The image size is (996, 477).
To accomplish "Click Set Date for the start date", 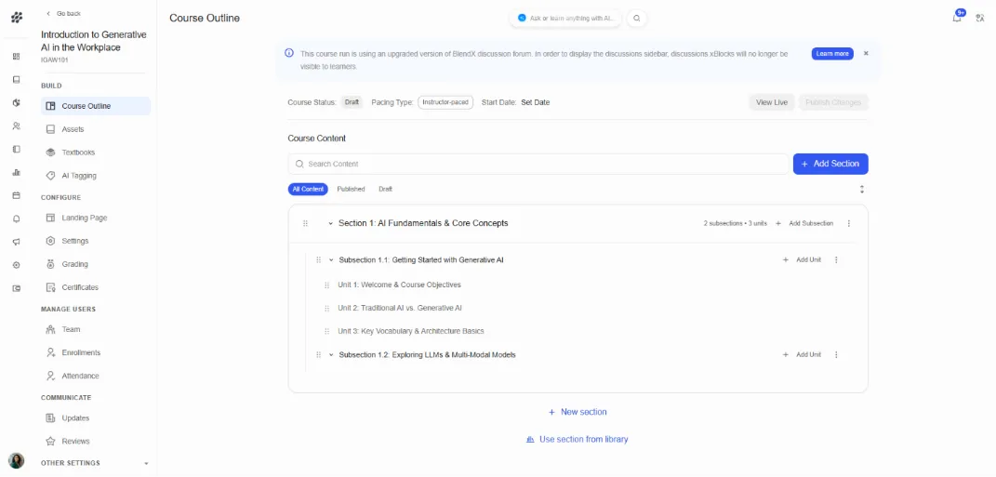I will 536,102.
